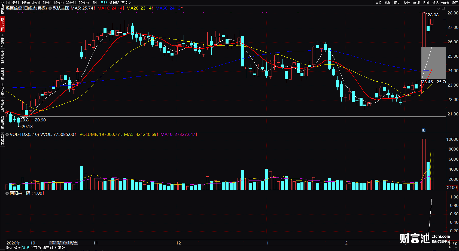
Task: Switch to 标准版 layout
Action: tap(60, 247)
